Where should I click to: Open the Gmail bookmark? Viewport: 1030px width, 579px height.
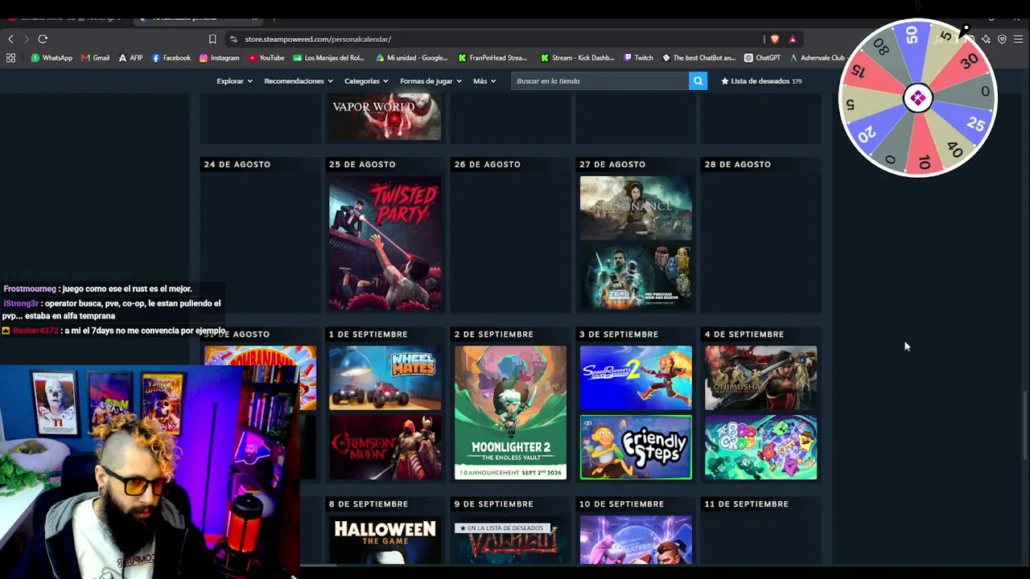coord(95,58)
